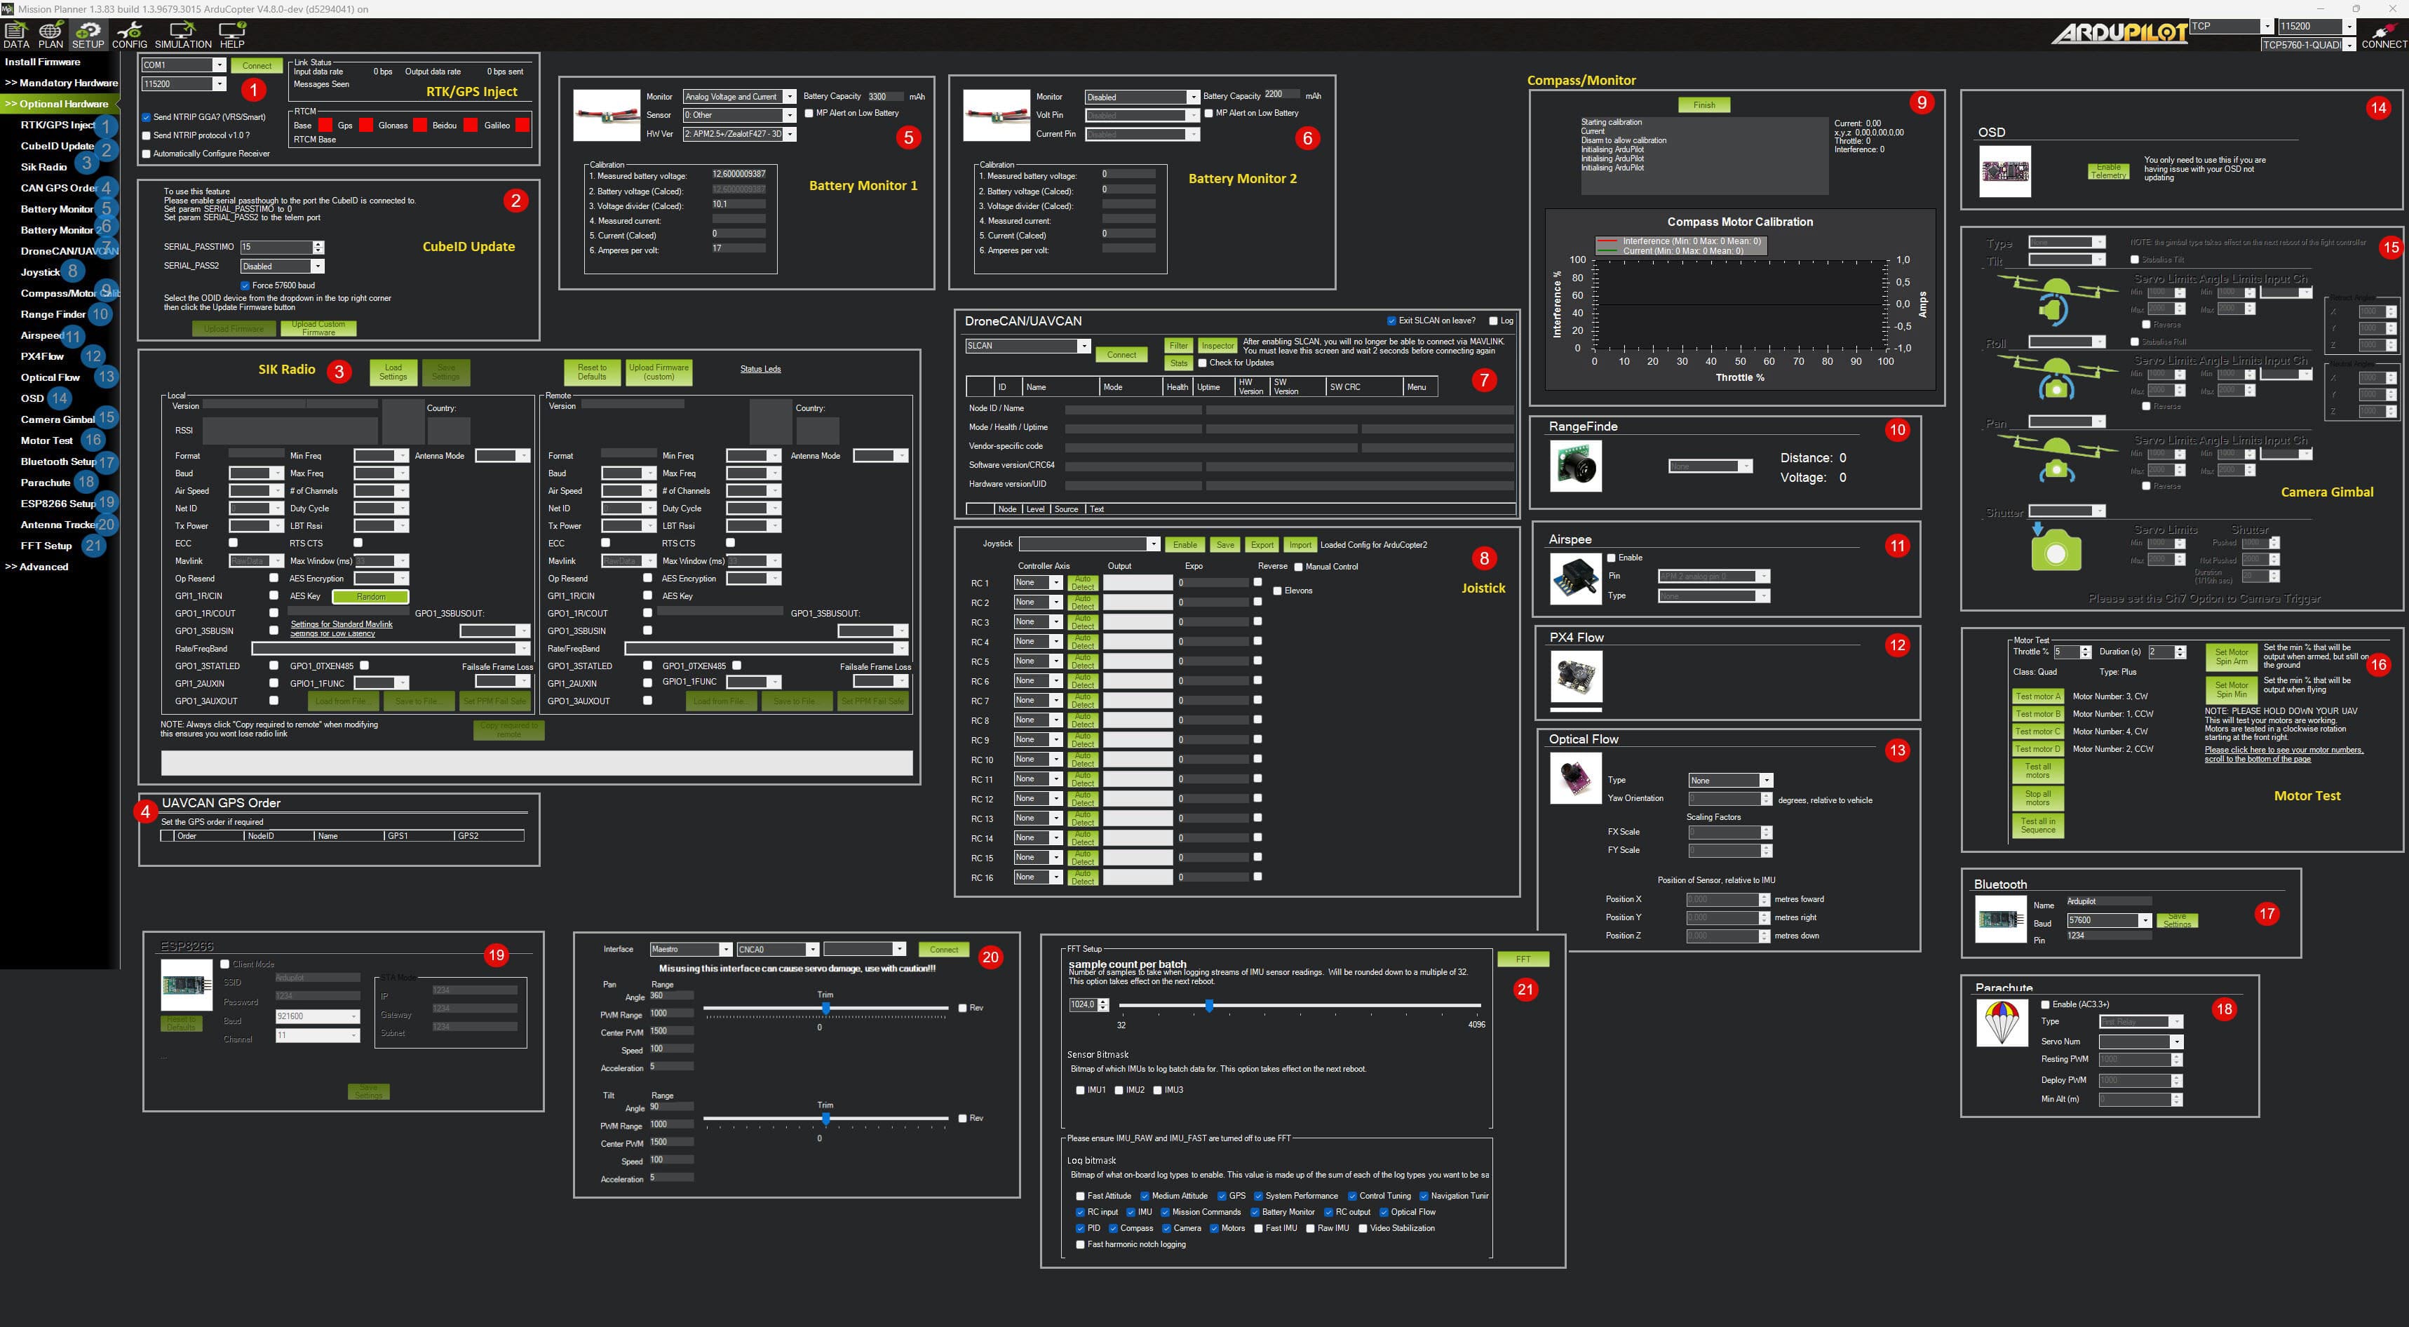Open the HELP icon
This screenshot has width=2409, height=1327.
[x=232, y=34]
